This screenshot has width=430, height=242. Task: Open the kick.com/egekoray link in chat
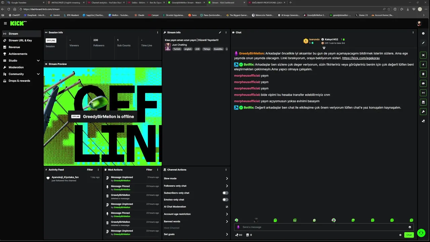coord(361,58)
